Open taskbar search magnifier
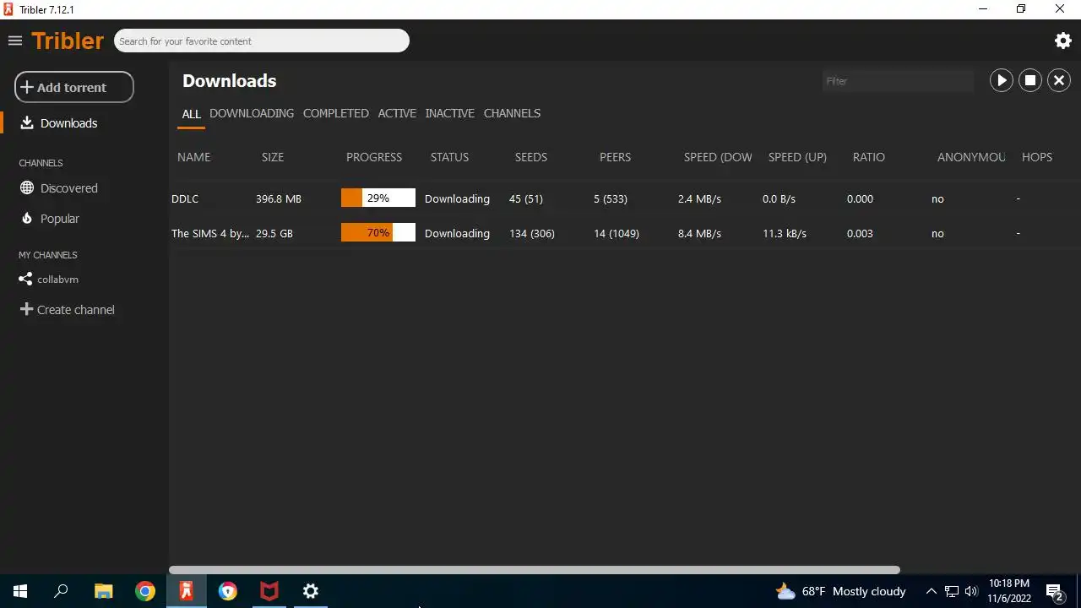1081x608 pixels. 61,591
